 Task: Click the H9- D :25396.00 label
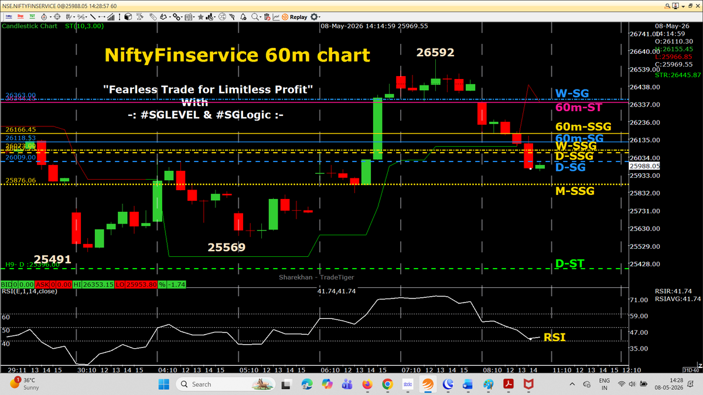tap(32, 265)
